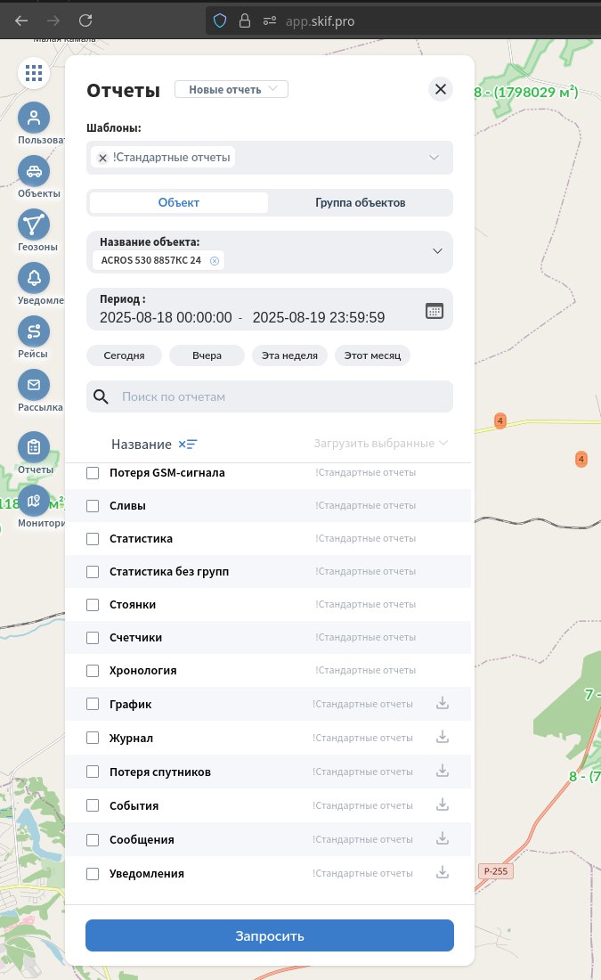
Task: Click the period end date 2025-08-19
Action: (x=319, y=317)
